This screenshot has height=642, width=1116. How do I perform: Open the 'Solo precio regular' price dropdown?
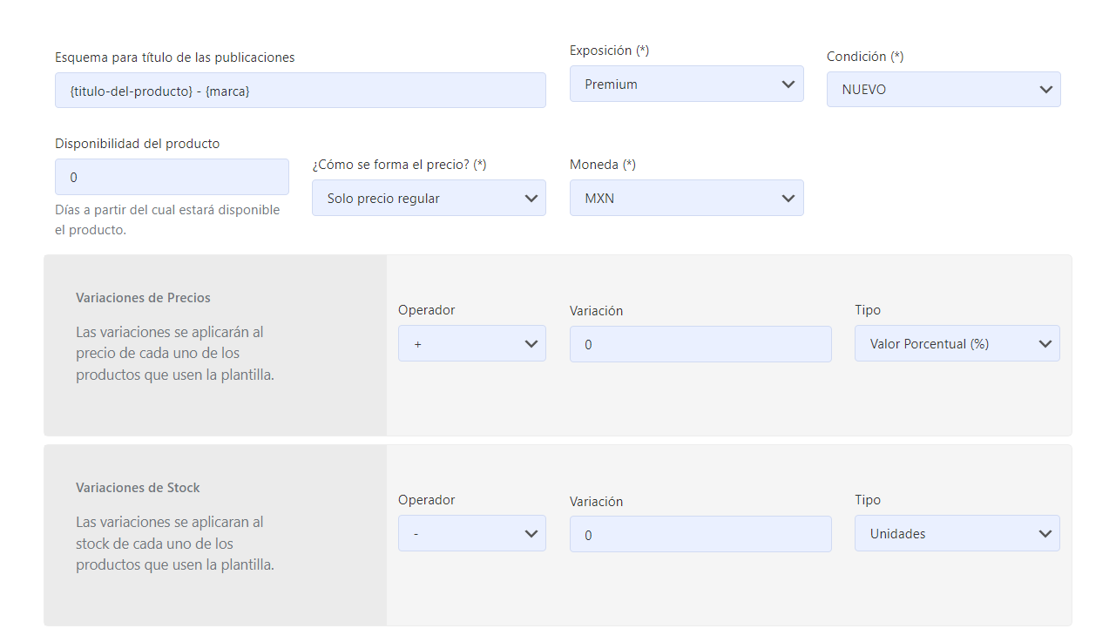(429, 199)
